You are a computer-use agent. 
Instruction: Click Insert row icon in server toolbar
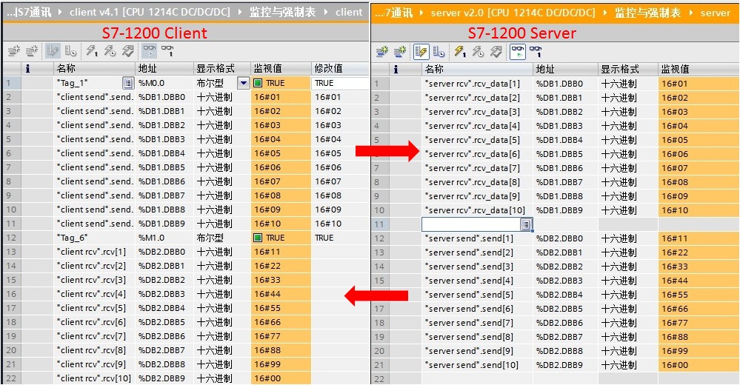pyautogui.click(x=382, y=51)
